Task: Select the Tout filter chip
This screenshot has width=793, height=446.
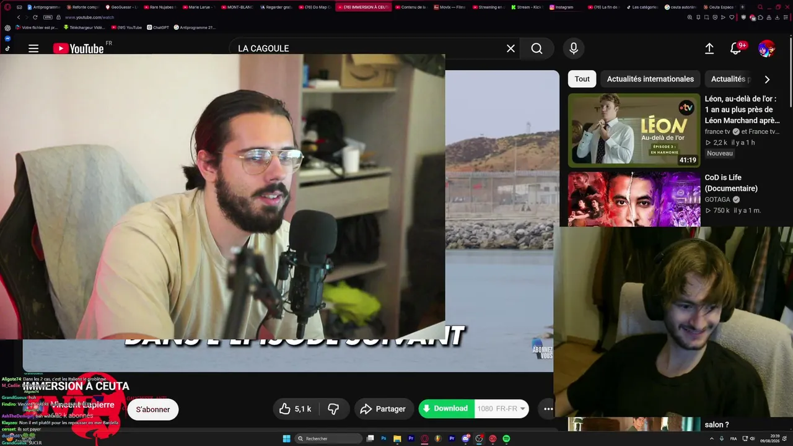Action: tap(582, 79)
